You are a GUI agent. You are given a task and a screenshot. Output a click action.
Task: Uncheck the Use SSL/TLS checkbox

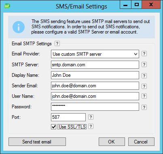[54, 127]
